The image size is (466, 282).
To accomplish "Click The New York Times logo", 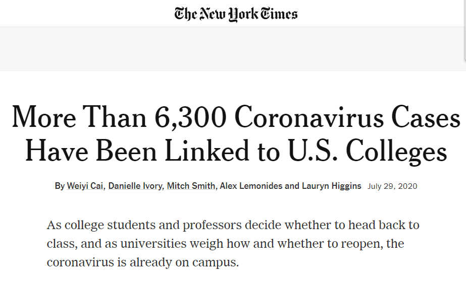I will coord(236,13).
